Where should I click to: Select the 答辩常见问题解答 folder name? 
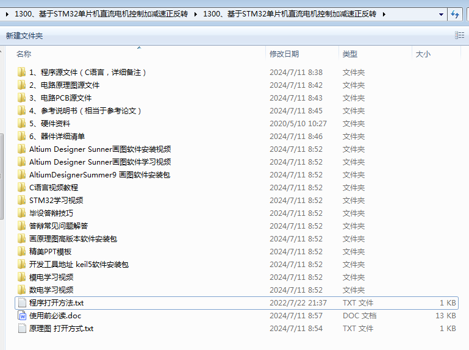click(59, 226)
